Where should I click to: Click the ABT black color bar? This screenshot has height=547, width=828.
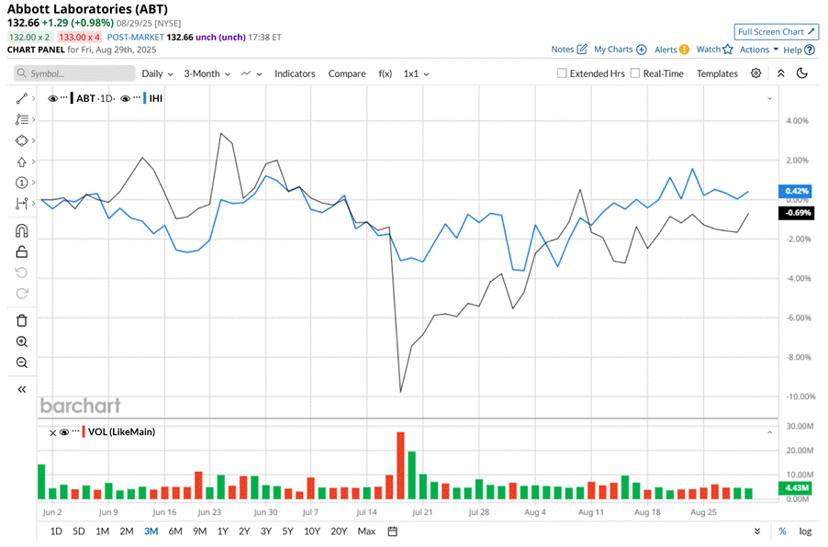(x=72, y=98)
